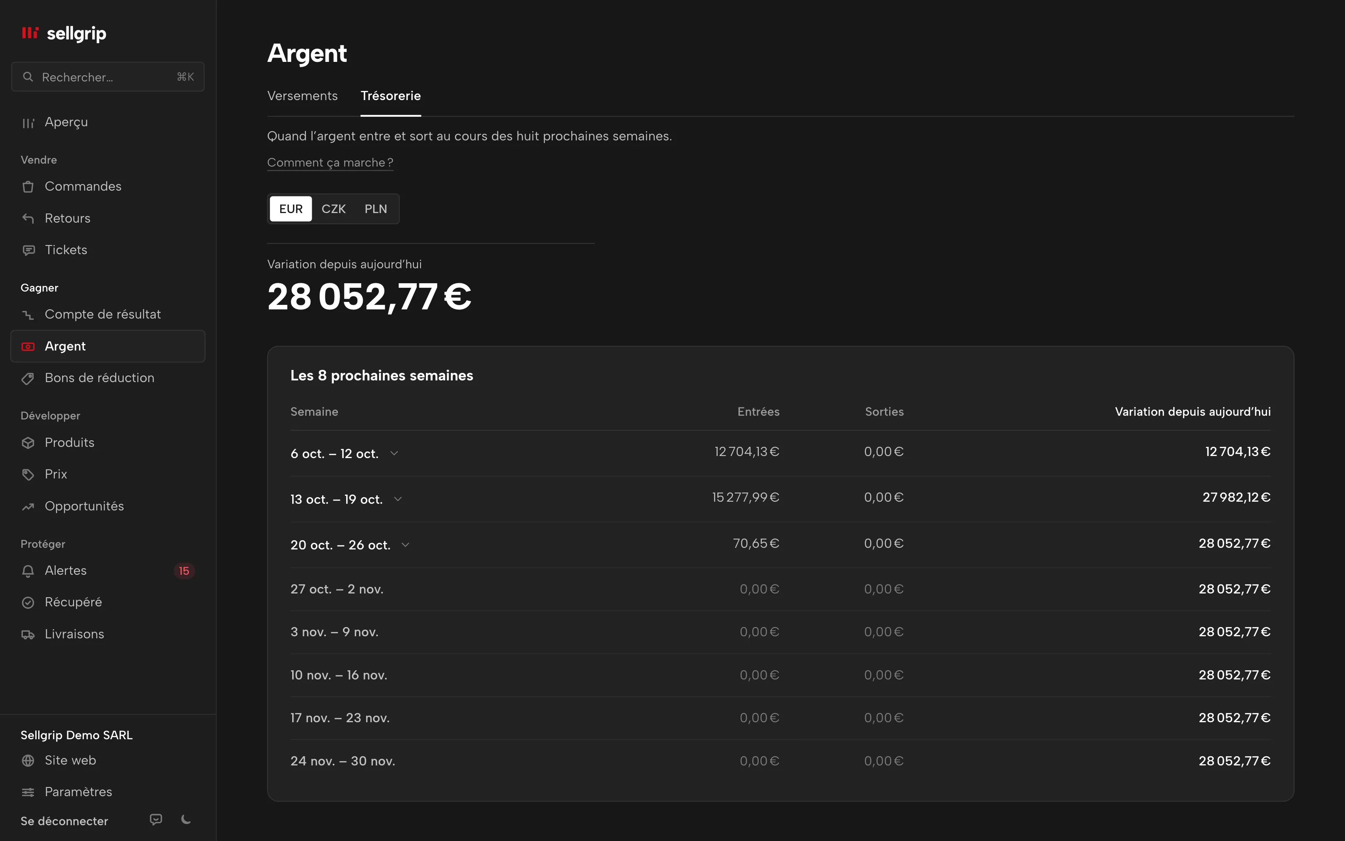Open the Versements tab
1345x841 pixels.
pos(302,96)
